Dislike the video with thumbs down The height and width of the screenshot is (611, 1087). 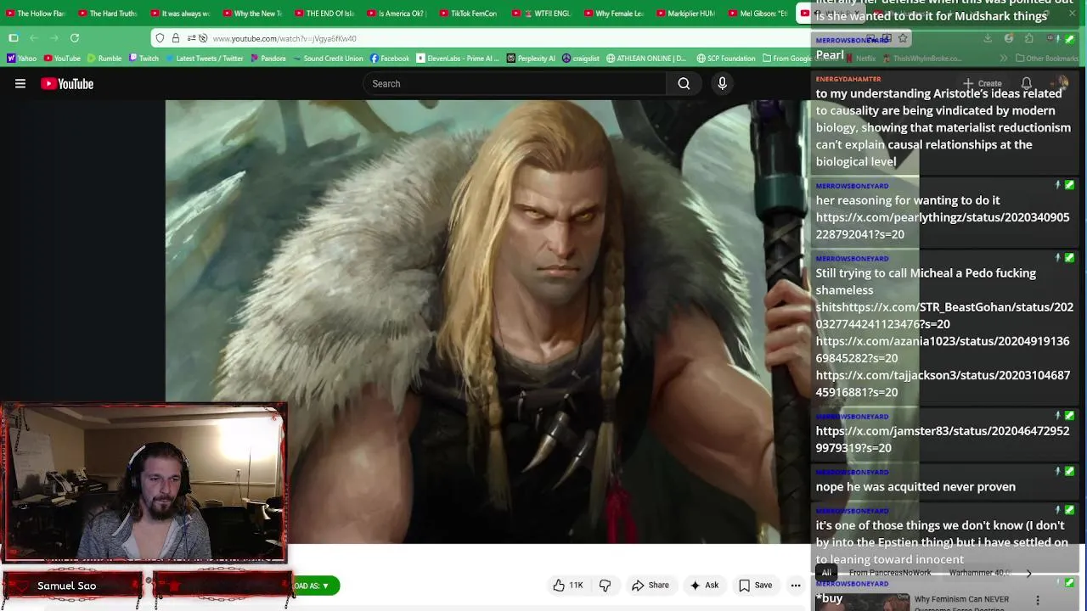[x=605, y=585]
